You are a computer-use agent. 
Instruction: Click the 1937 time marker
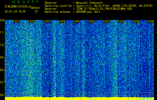(x=106, y=21)
